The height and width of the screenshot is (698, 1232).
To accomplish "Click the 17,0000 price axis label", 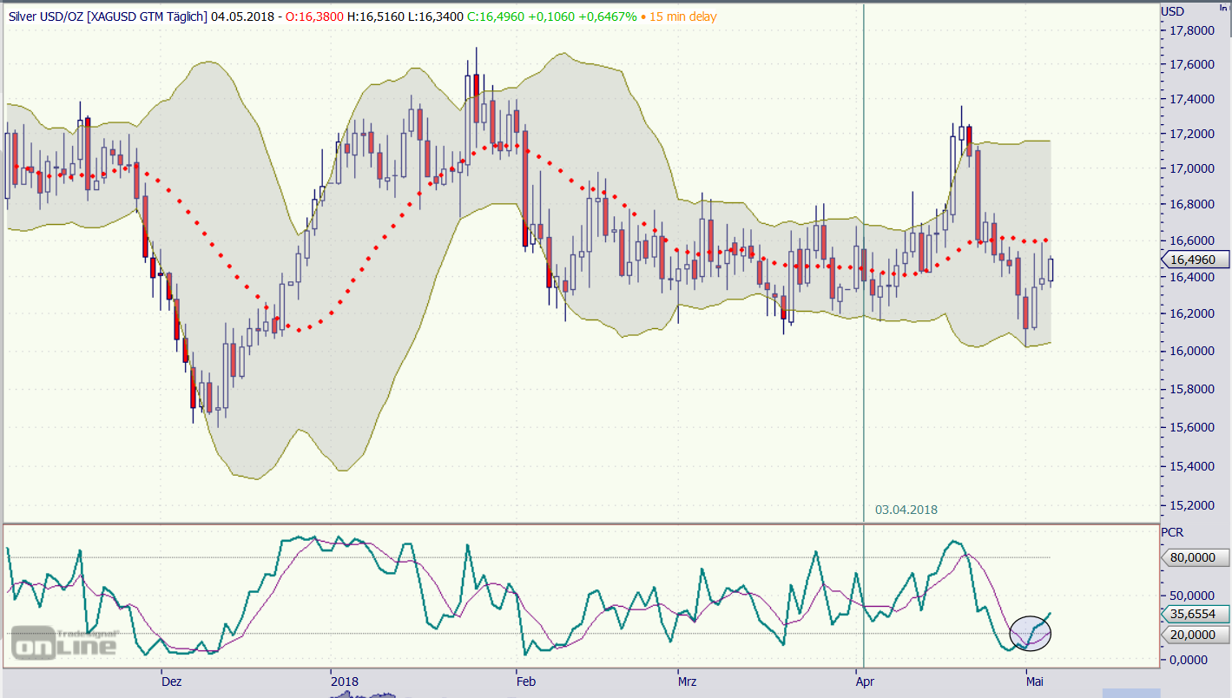I will (1191, 168).
